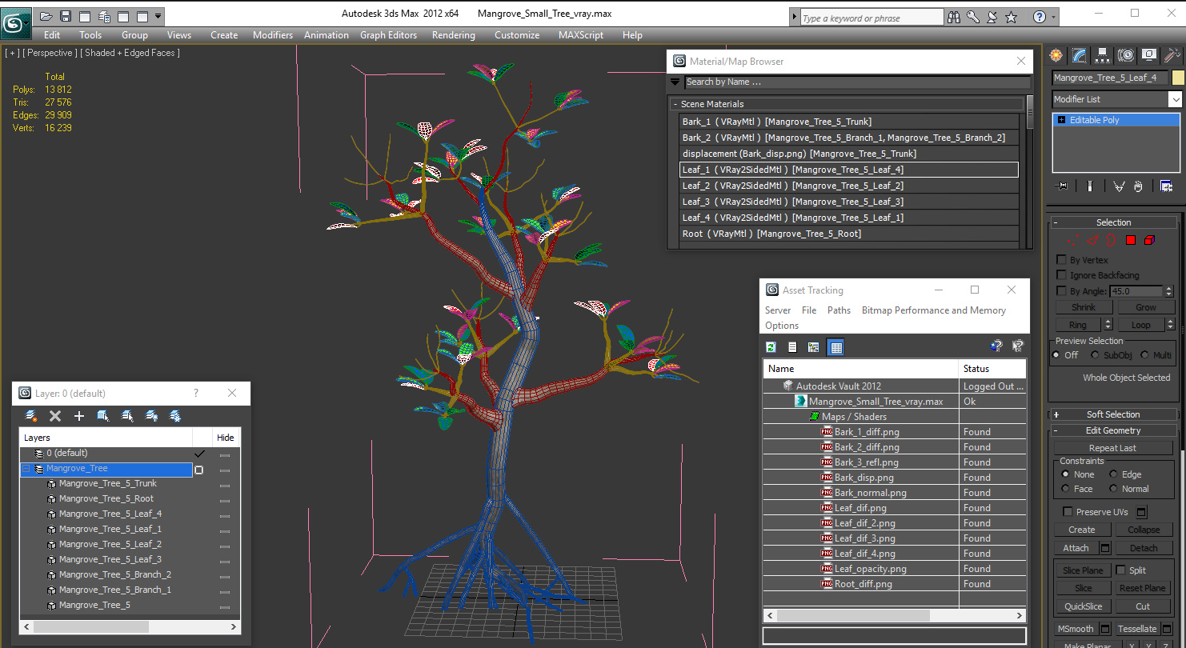Select Face constraint radio button

click(1065, 489)
